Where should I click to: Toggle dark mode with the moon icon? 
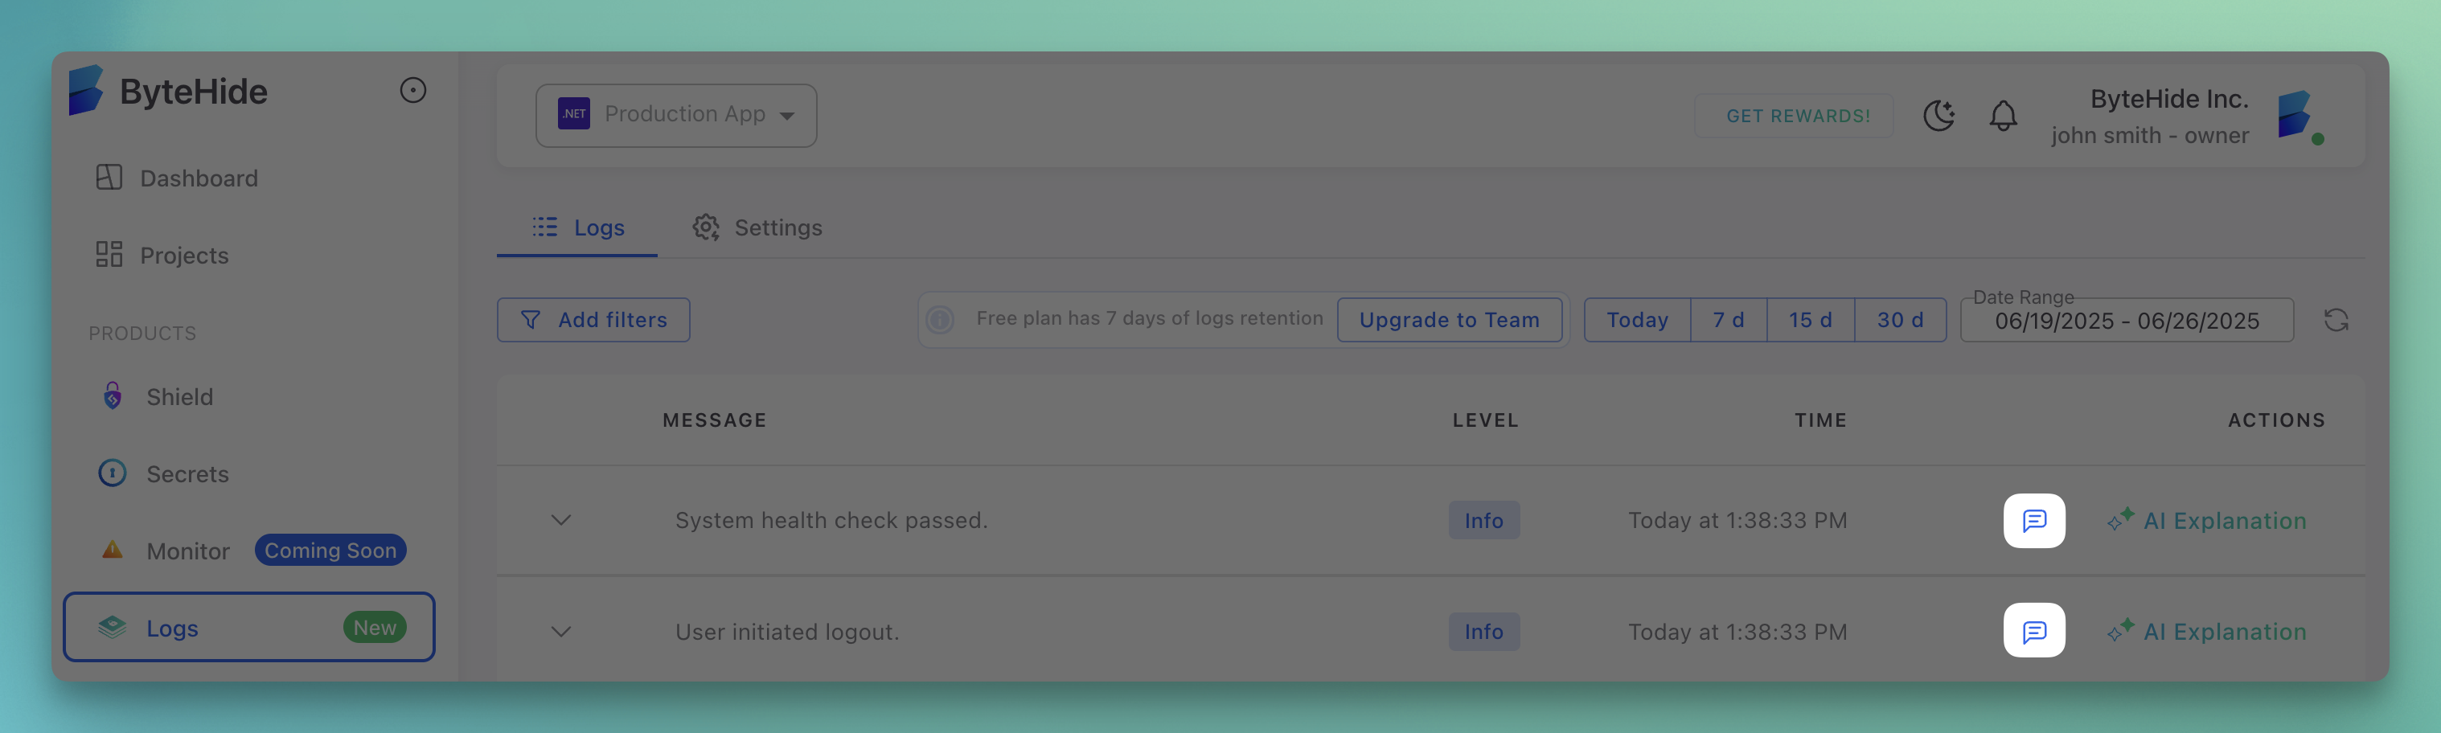tap(1938, 116)
